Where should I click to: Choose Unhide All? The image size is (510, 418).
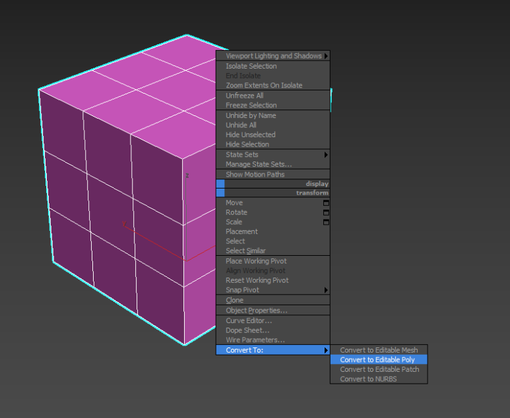[x=273, y=125]
